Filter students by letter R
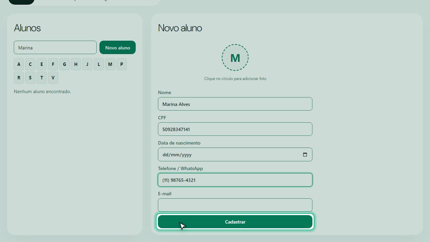Screen dimensions: 430x242 (19, 78)
